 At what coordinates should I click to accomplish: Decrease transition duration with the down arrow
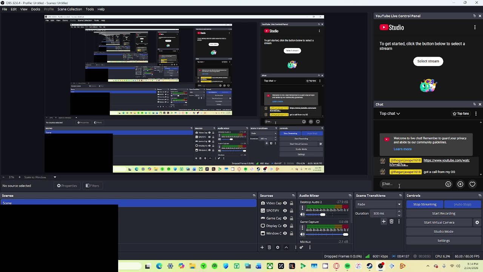tap(399, 215)
